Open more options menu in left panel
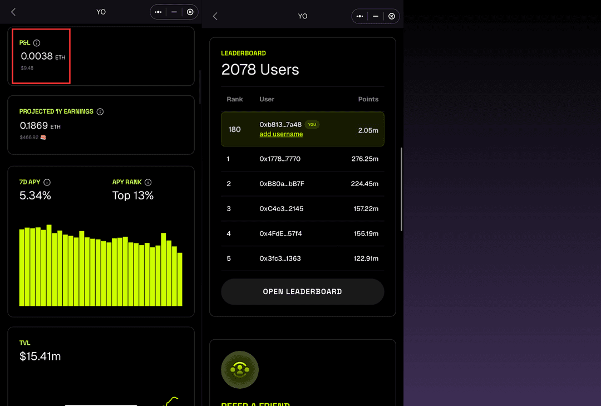 tap(159, 12)
